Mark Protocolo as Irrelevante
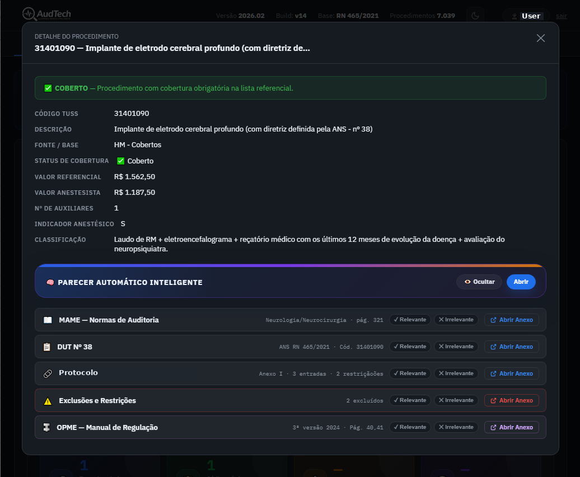The width and height of the screenshot is (580, 477). [456, 373]
